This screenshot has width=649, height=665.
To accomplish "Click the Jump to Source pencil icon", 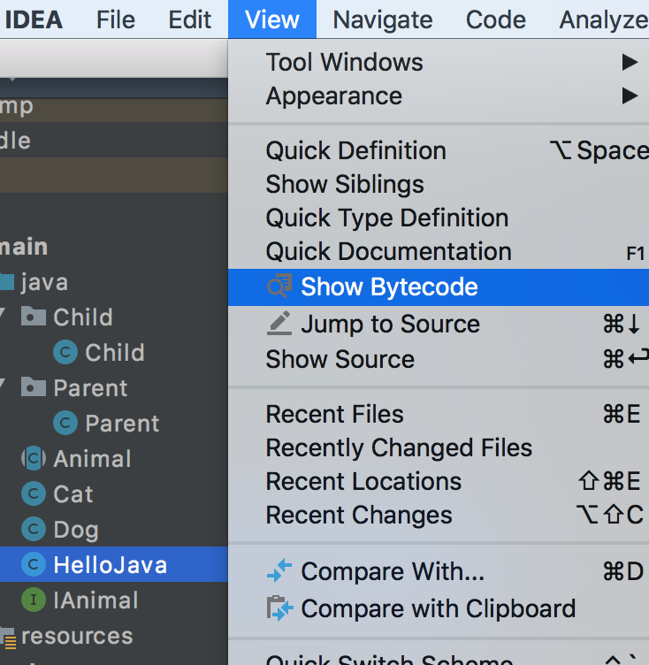I will [x=279, y=324].
